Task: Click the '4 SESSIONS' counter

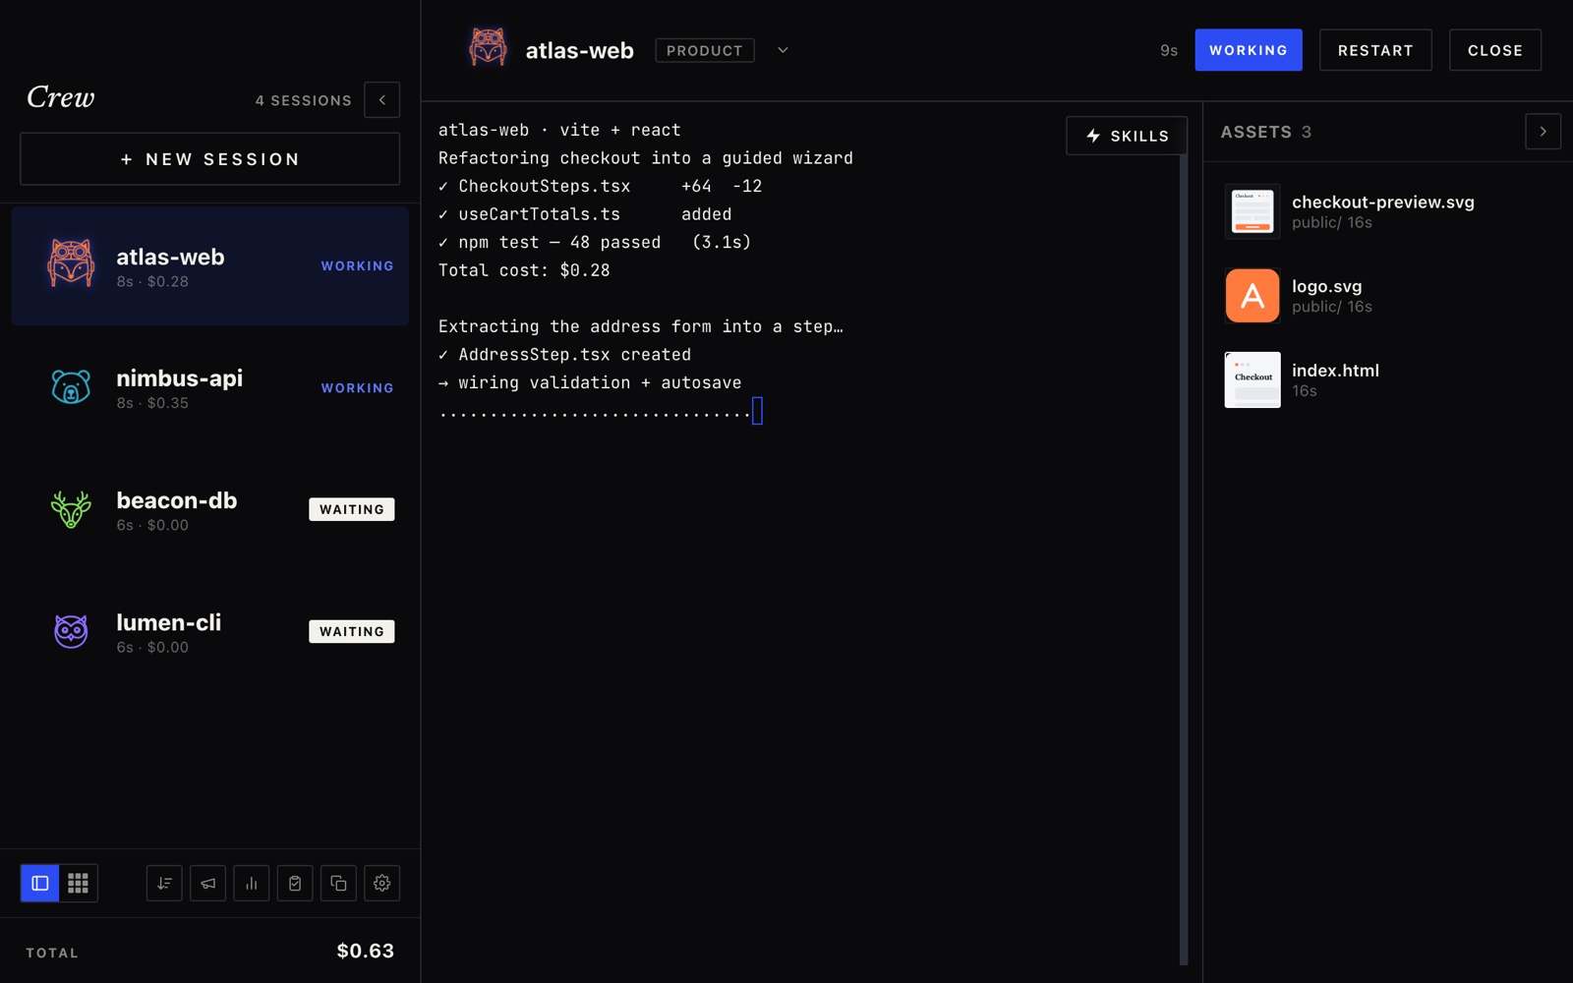Action: tap(304, 100)
